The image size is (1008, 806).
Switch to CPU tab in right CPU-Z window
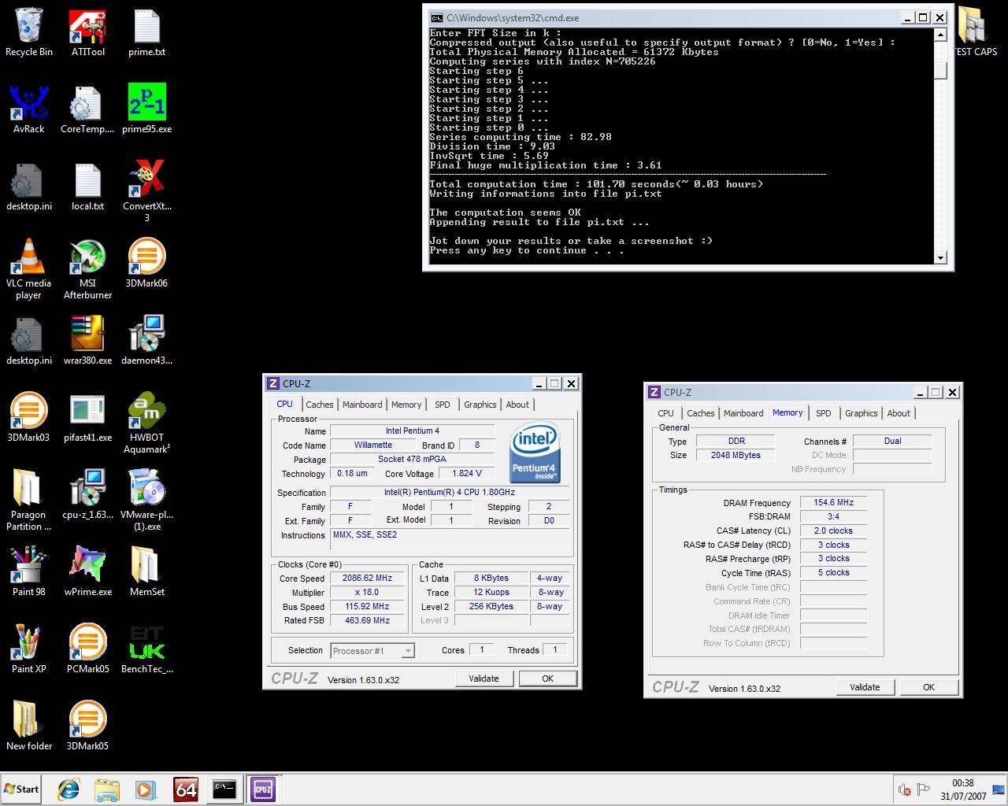tap(665, 413)
